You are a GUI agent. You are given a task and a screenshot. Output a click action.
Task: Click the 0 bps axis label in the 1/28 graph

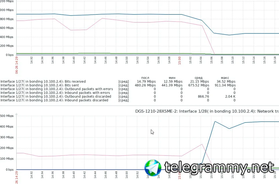10,170
